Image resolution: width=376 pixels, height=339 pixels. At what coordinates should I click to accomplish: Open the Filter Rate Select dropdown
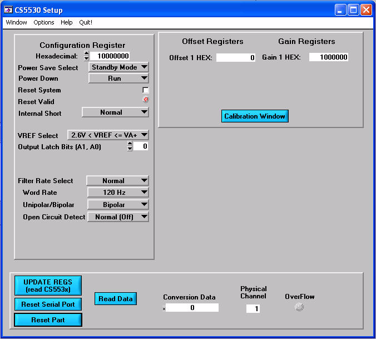point(117,181)
